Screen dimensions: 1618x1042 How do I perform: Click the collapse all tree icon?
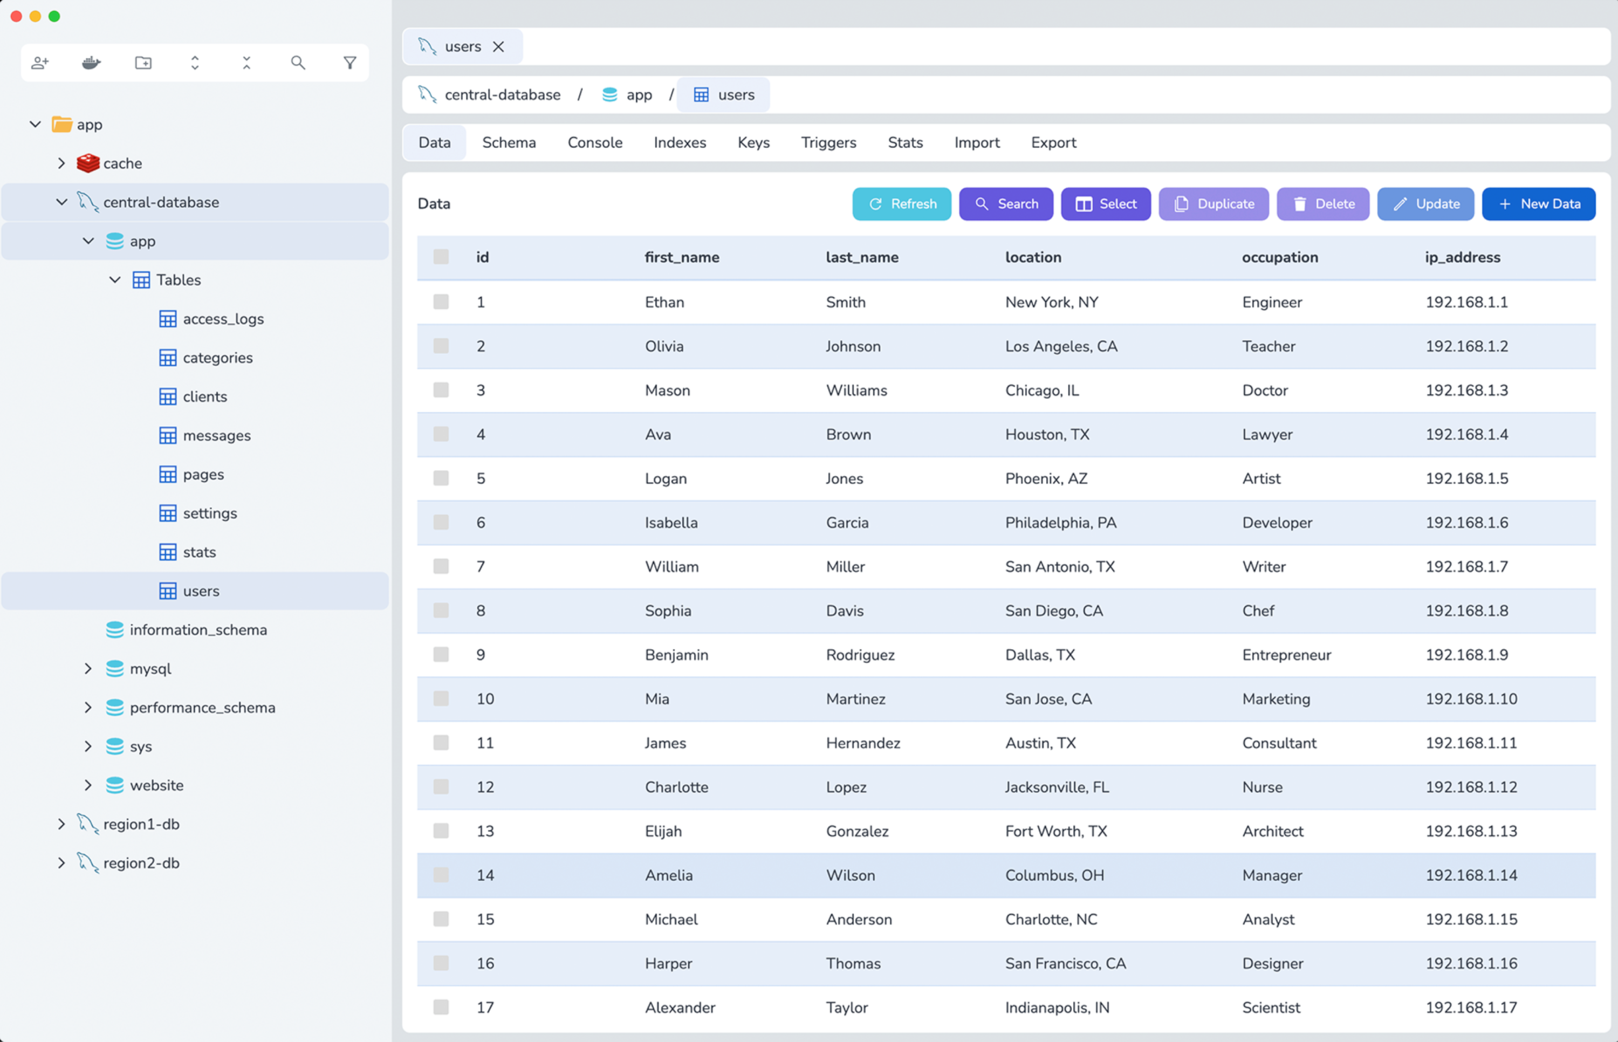pyautogui.click(x=246, y=63)
